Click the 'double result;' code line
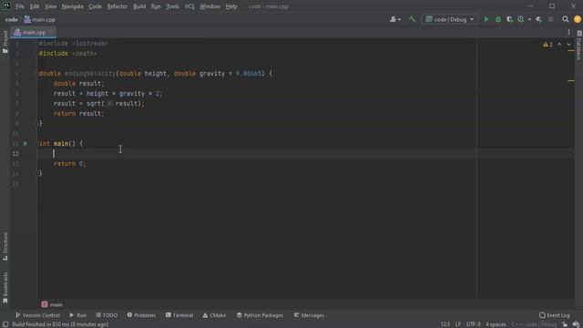The width and height of the screenshot is (583, 328). (x=79, y=84)
